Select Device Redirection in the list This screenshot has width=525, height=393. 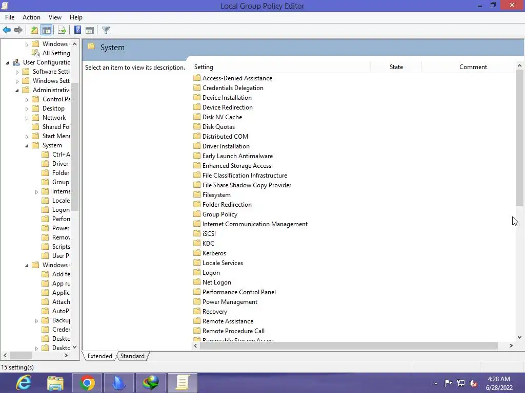(223, 107)
